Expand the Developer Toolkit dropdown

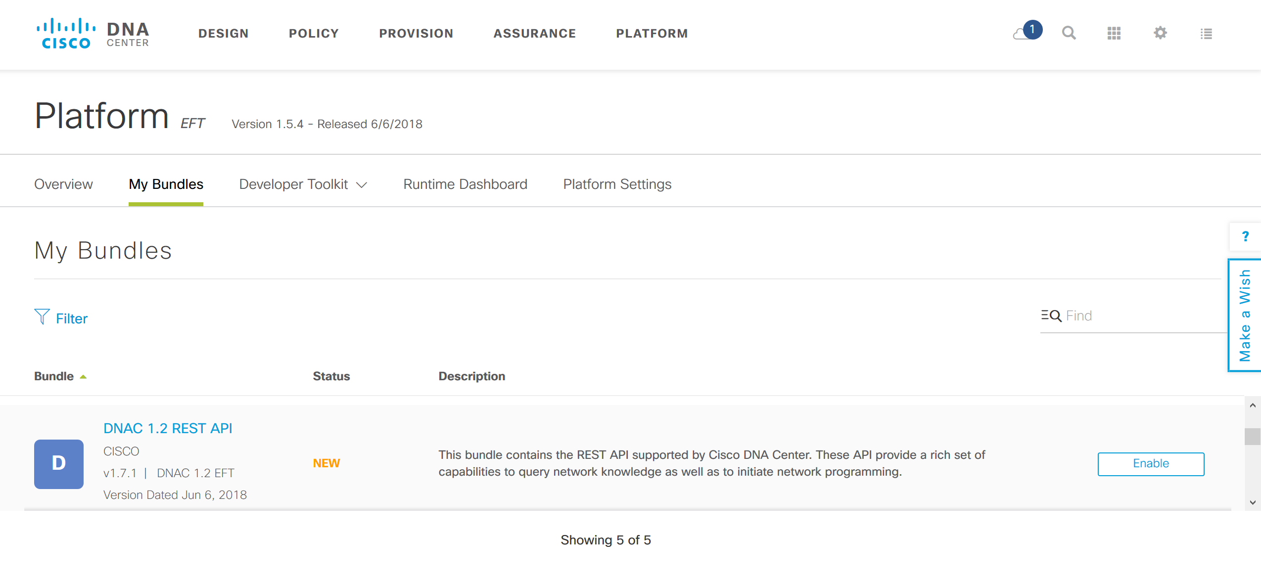[x=303, y=184]
